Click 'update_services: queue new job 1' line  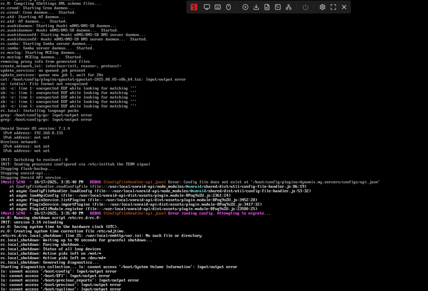coord(52,75)
